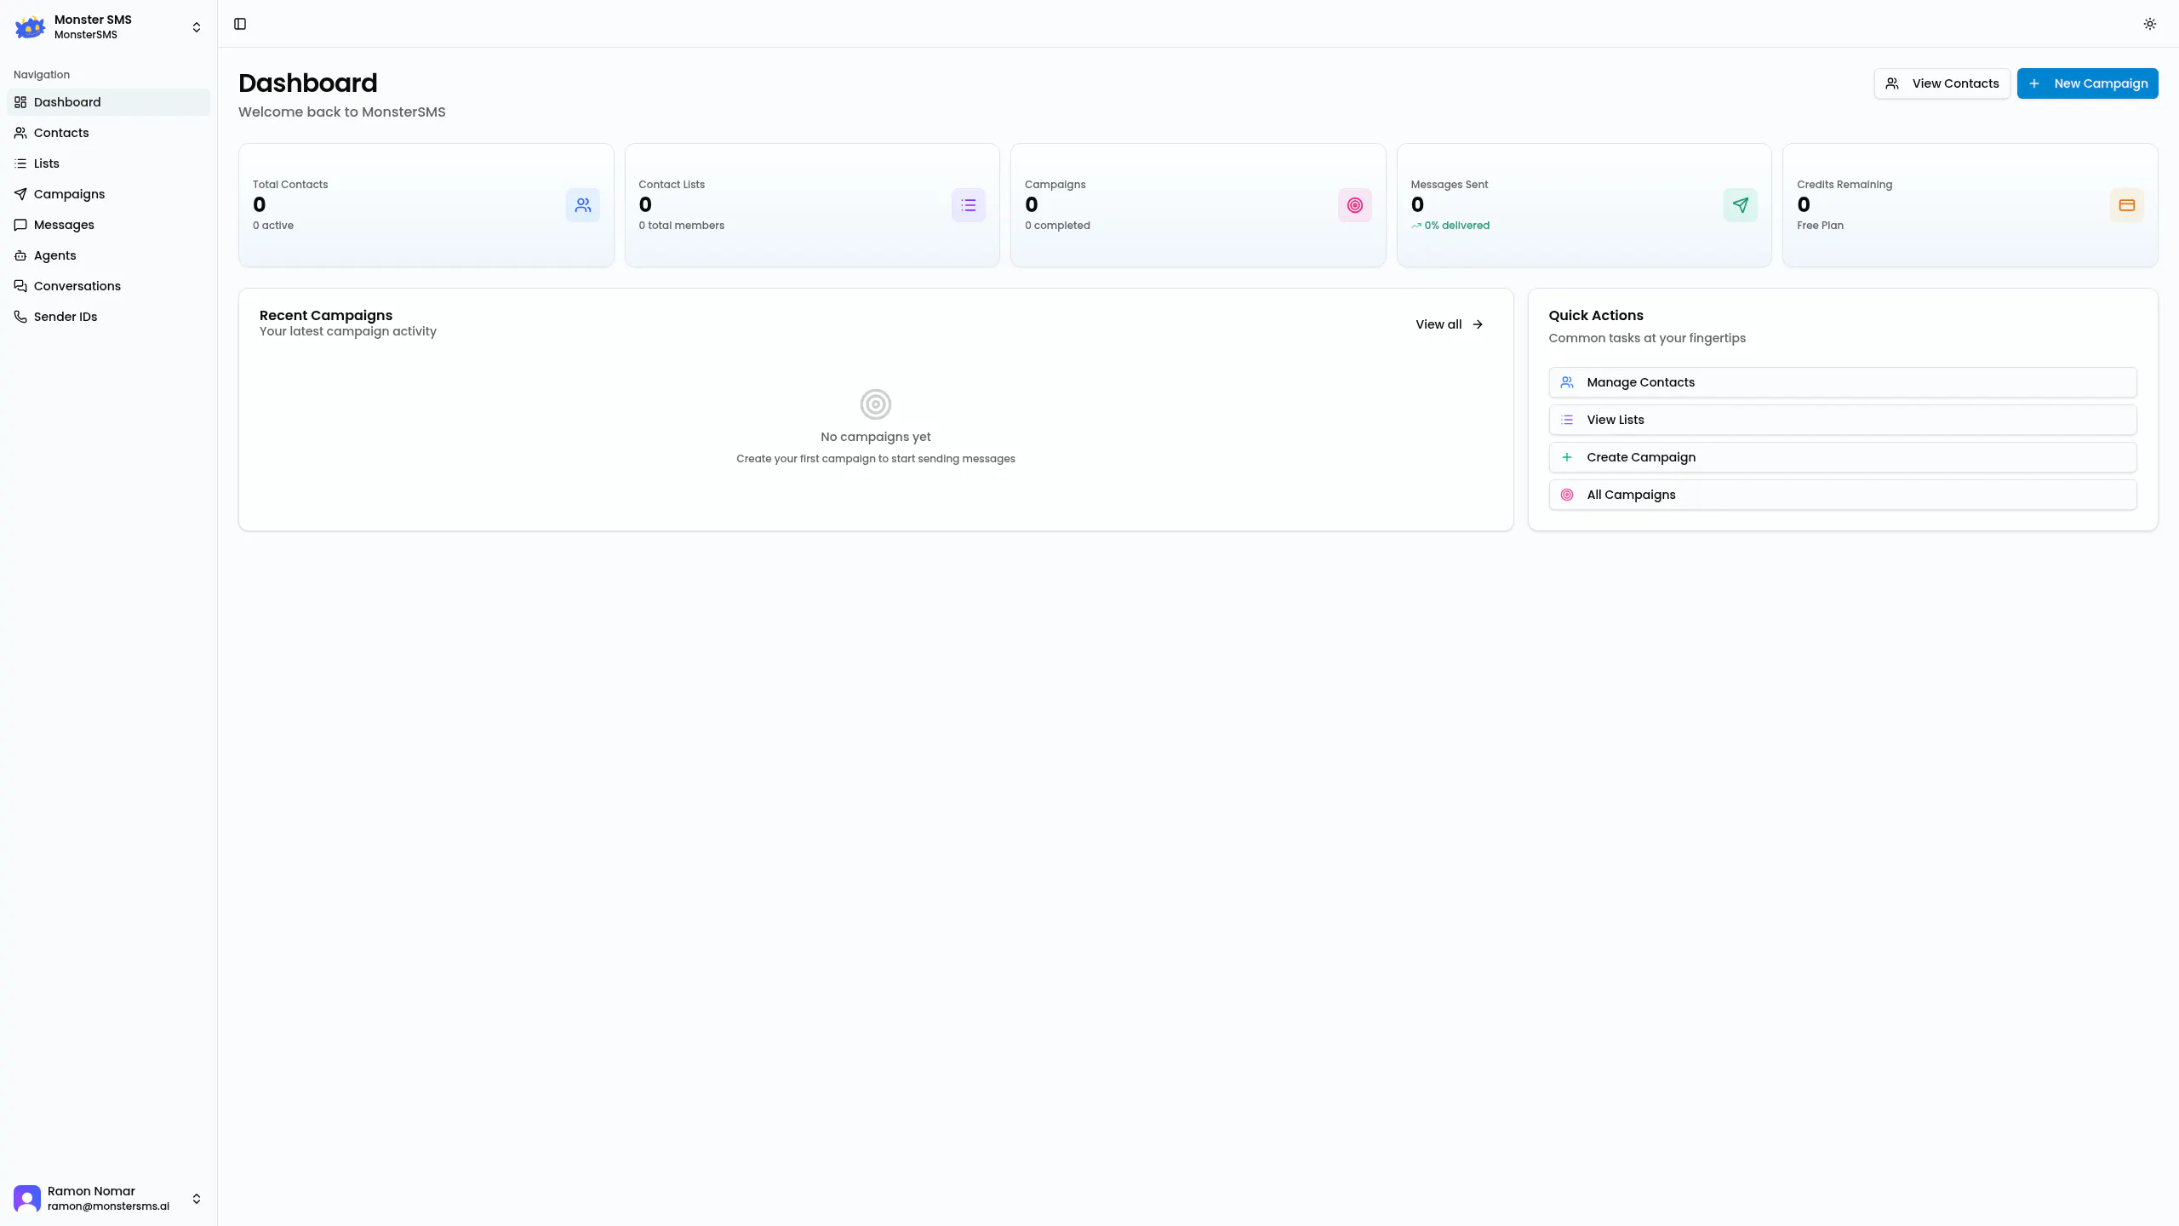Click the Recent Campaigns heading
This screenshot has height=1226, width=2179.
click(x=326, y=315)
